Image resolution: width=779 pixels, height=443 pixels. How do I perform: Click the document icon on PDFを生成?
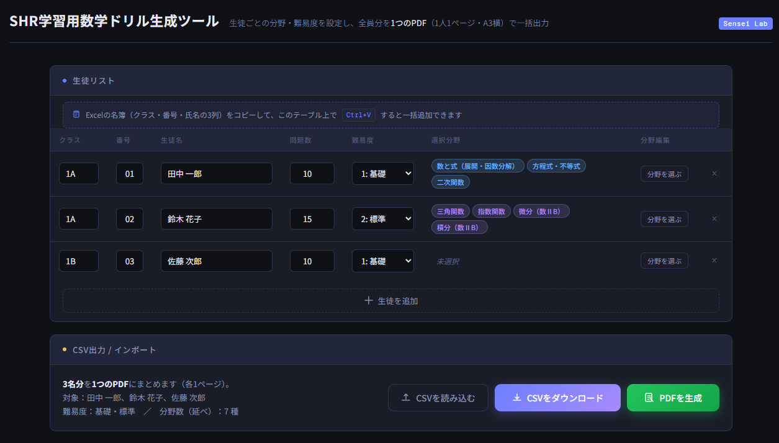(649, 398)
